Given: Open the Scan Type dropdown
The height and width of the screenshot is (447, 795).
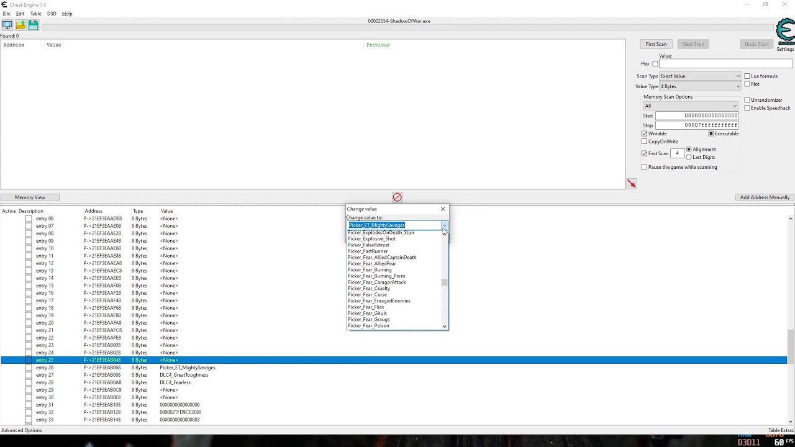Looking at the screenshot, I should 701,76.
